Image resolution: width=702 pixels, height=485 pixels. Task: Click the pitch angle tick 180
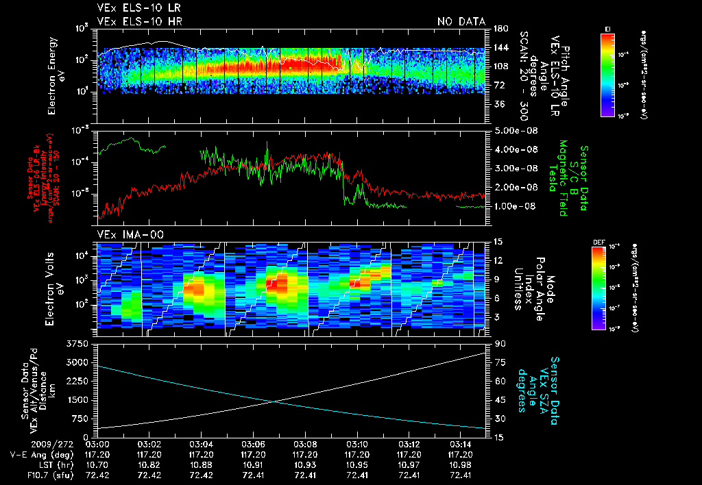501,29
